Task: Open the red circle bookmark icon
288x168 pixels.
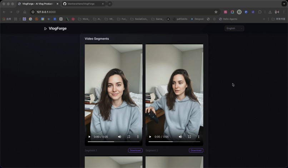Action: [73, 19]
